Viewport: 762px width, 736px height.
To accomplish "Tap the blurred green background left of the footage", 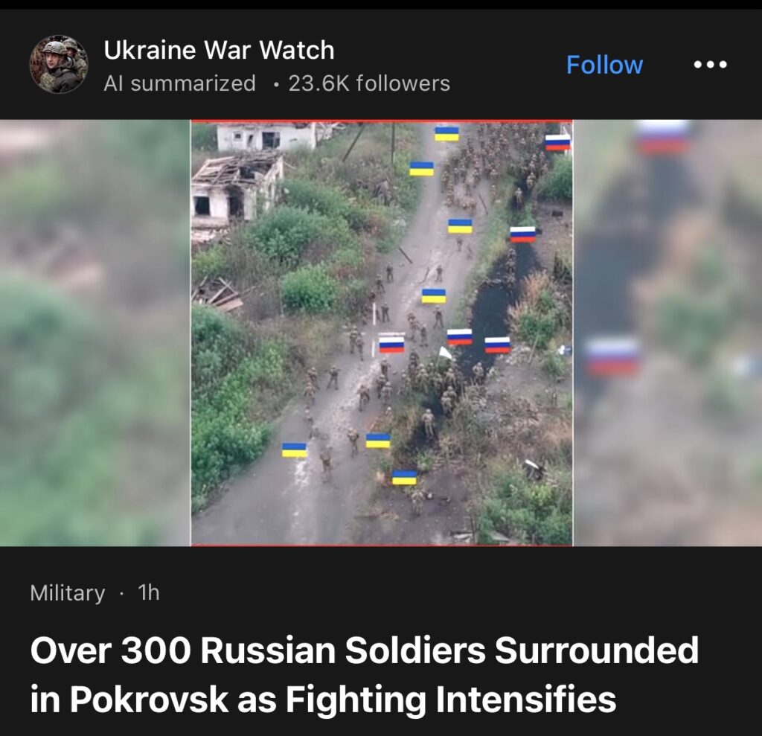I will 95,333.
